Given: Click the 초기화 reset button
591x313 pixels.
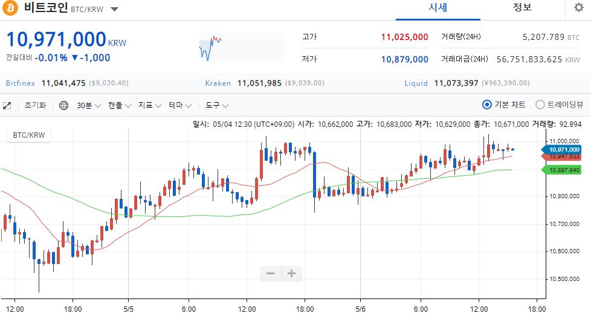Looking at the screenshot, I should click(35, 105).
